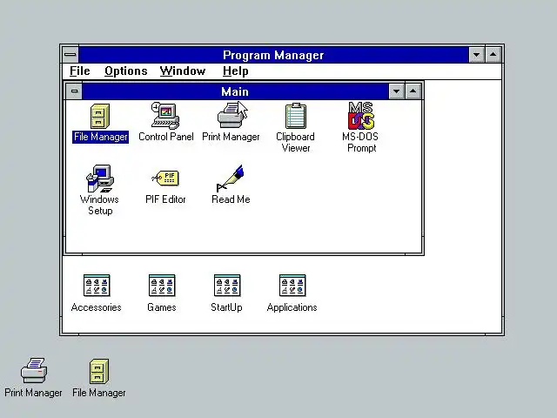Image resolution: width=557 pixels, height=418 pixels.
Task: Click the 'StartUp' label text
Action: tap(226, 307)
